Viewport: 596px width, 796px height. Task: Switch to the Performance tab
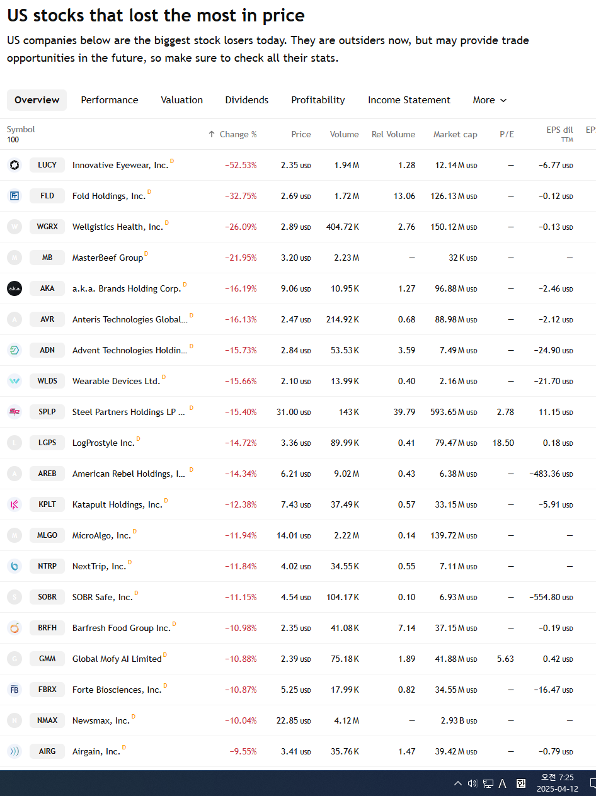[x=110, y=100]
